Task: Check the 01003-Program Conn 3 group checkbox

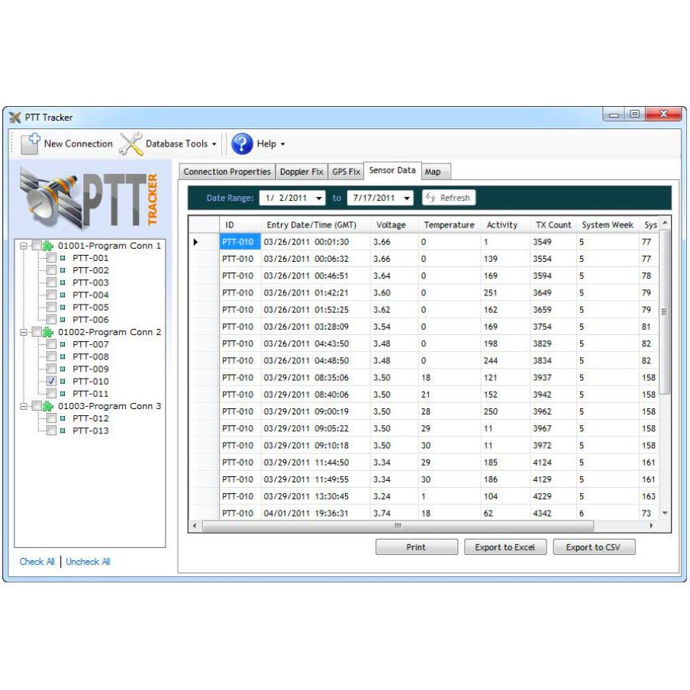Action: [x=37, y=406]
